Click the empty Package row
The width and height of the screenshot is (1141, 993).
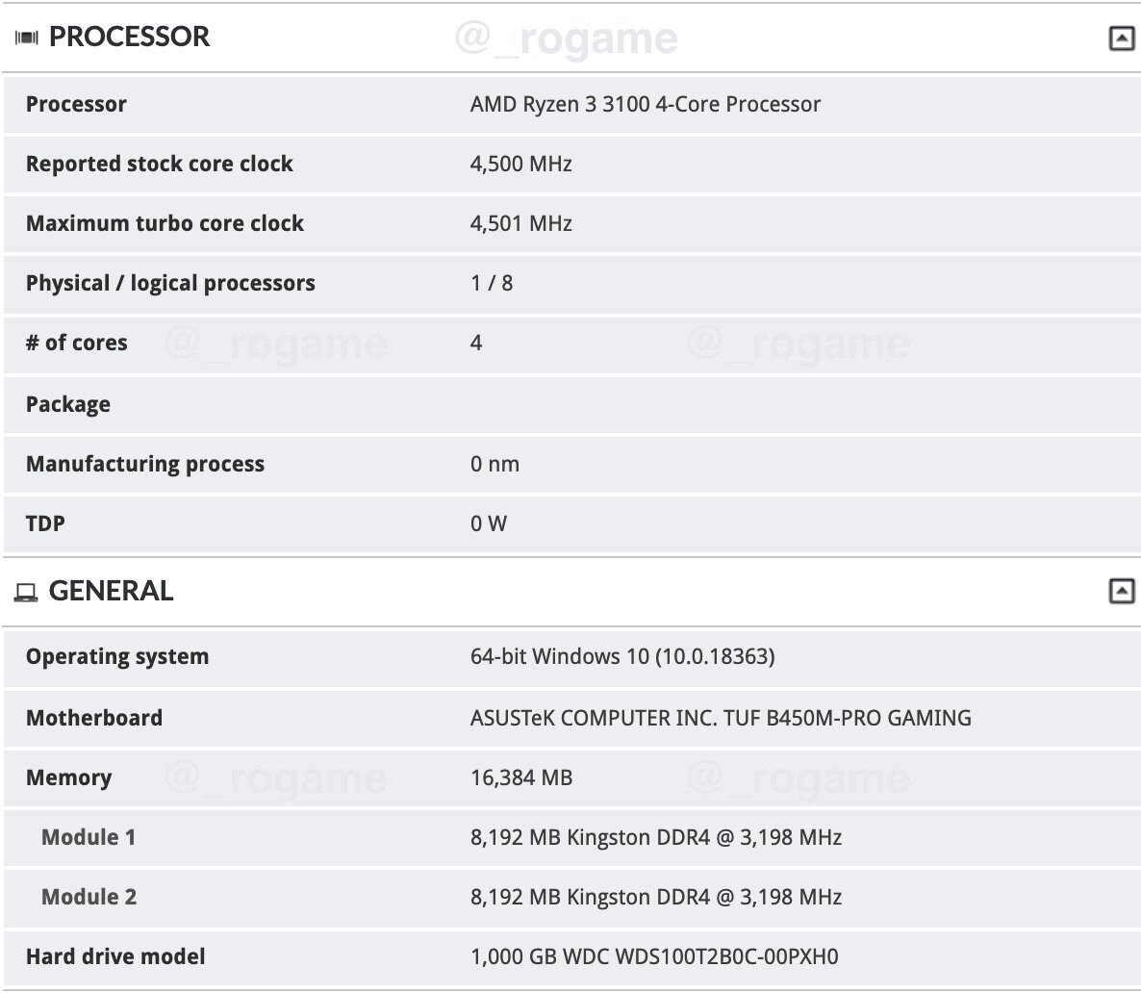pyautogui.click(x=572, y=404)
